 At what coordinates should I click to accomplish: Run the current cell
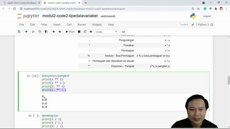coord(70,32)
